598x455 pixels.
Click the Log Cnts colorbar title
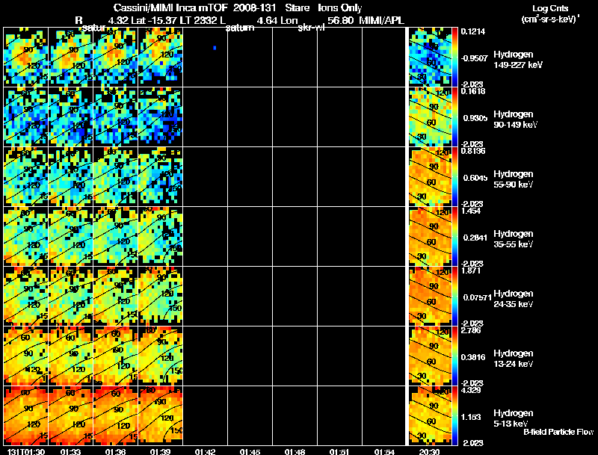click(x=550, y=13)
